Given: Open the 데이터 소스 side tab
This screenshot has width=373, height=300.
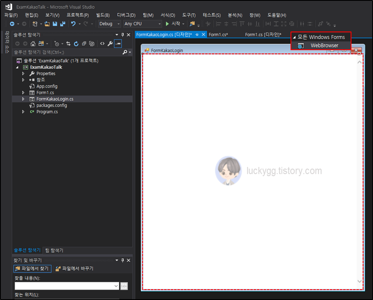Looking at the screenshot, I should point(7,42).
